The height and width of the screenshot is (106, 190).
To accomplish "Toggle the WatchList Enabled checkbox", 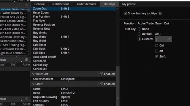I will pos(101,74).
